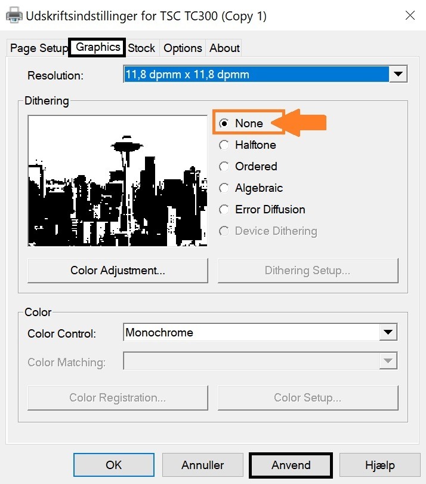
Task: Click the Resolution: label
Action: point(55,76)
